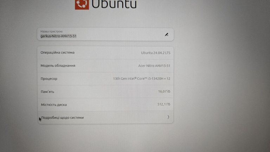
Task: Click the 24.04.2 version number
Action: 159,53
